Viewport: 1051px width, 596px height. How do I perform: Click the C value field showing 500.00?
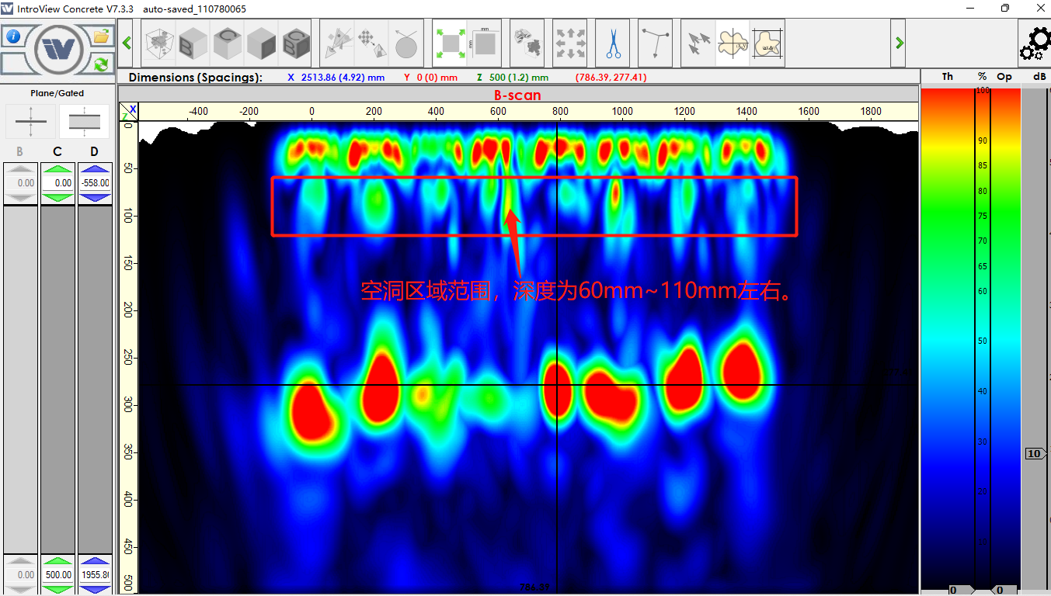tap(57, 575)
